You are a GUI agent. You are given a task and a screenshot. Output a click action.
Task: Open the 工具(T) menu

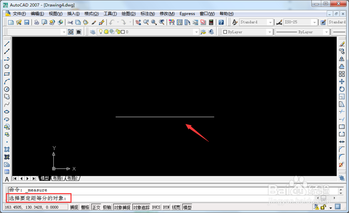coord(110,14)
